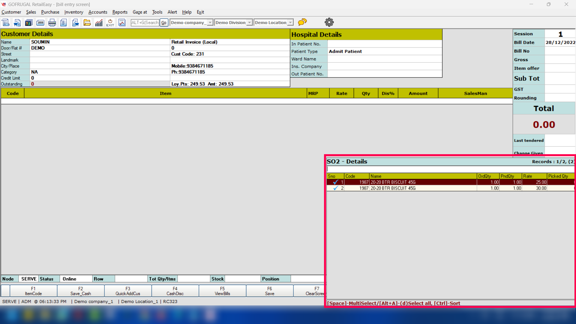Expand the Demo company dropdown
Image resolution: width=576 pixels, height=324 pixels.
point(210,22)
